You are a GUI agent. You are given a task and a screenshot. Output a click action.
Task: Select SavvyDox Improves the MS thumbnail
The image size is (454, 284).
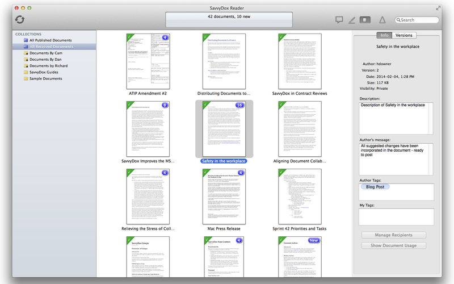coord(148,129)
